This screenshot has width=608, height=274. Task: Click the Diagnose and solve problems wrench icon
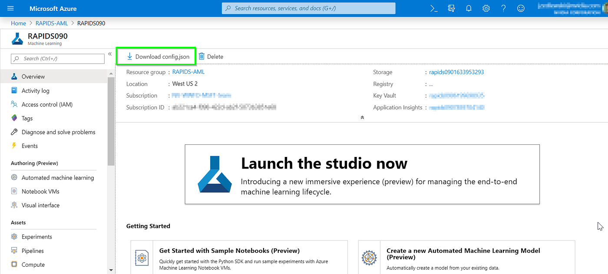pos(14,132)
